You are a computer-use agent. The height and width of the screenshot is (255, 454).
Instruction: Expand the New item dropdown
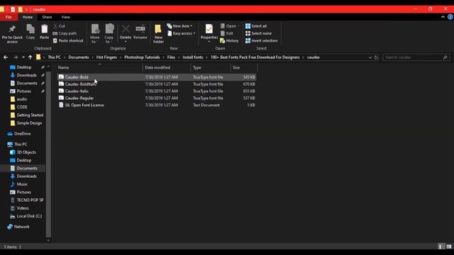point(179,26)
